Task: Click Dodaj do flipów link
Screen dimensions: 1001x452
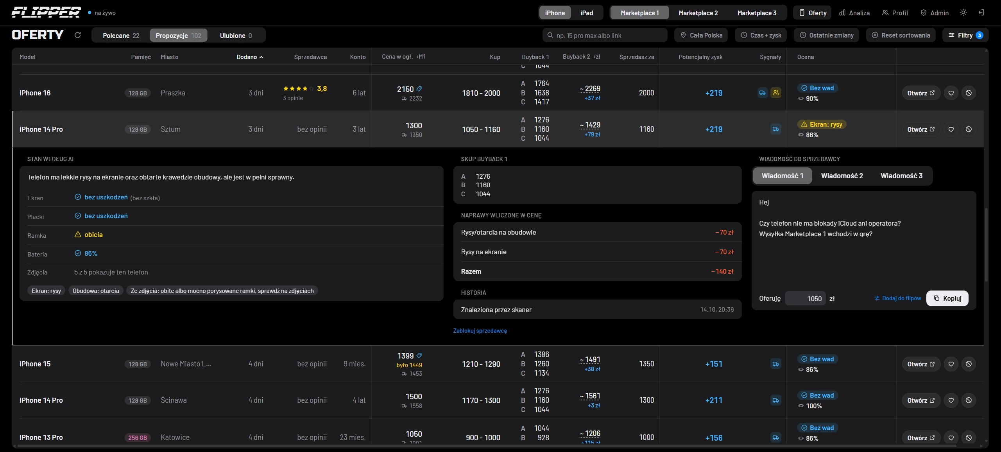Action: click(x=897, y=298)
